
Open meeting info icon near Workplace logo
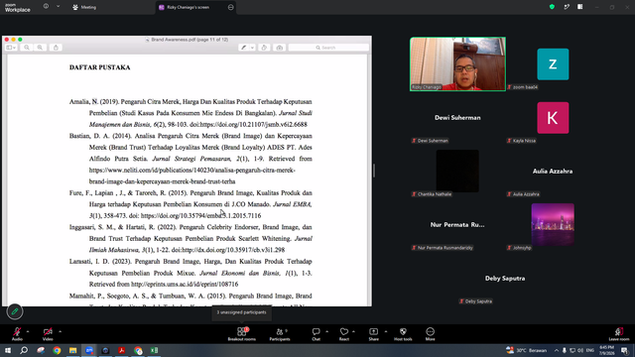tap(46, 7)
